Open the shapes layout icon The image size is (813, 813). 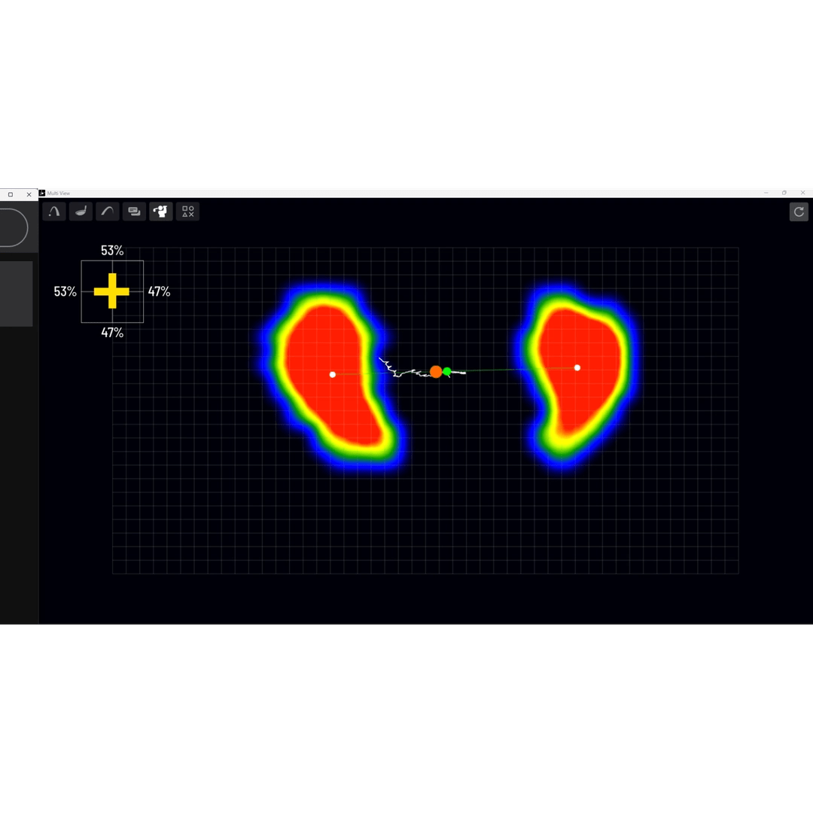[x=187, y=212]
